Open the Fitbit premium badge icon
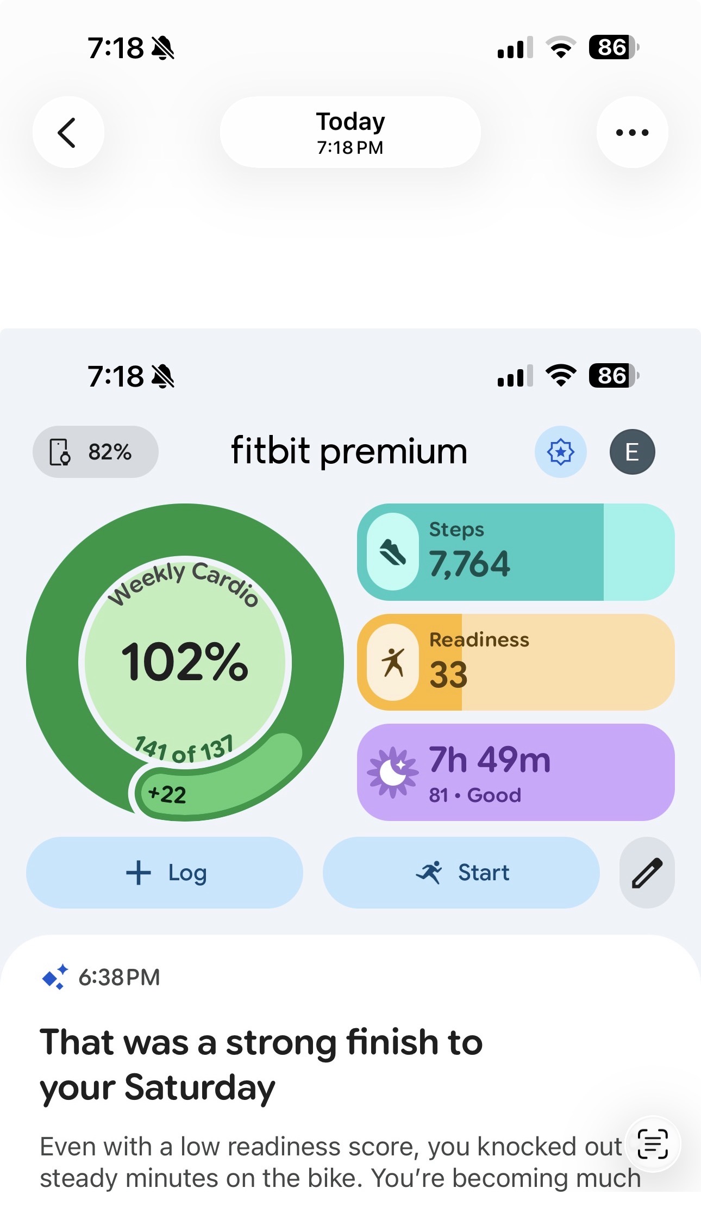 tap(560, 452)
